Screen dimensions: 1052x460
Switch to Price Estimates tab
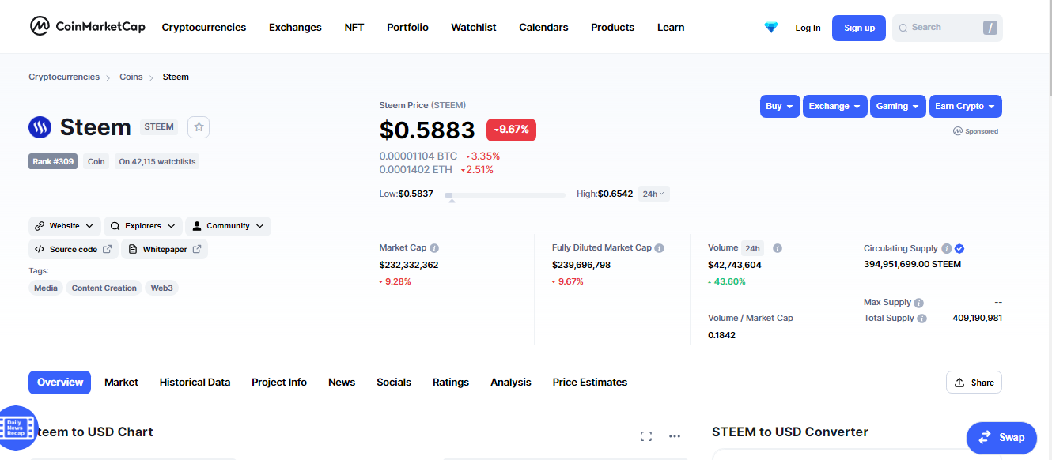(590, 383)
